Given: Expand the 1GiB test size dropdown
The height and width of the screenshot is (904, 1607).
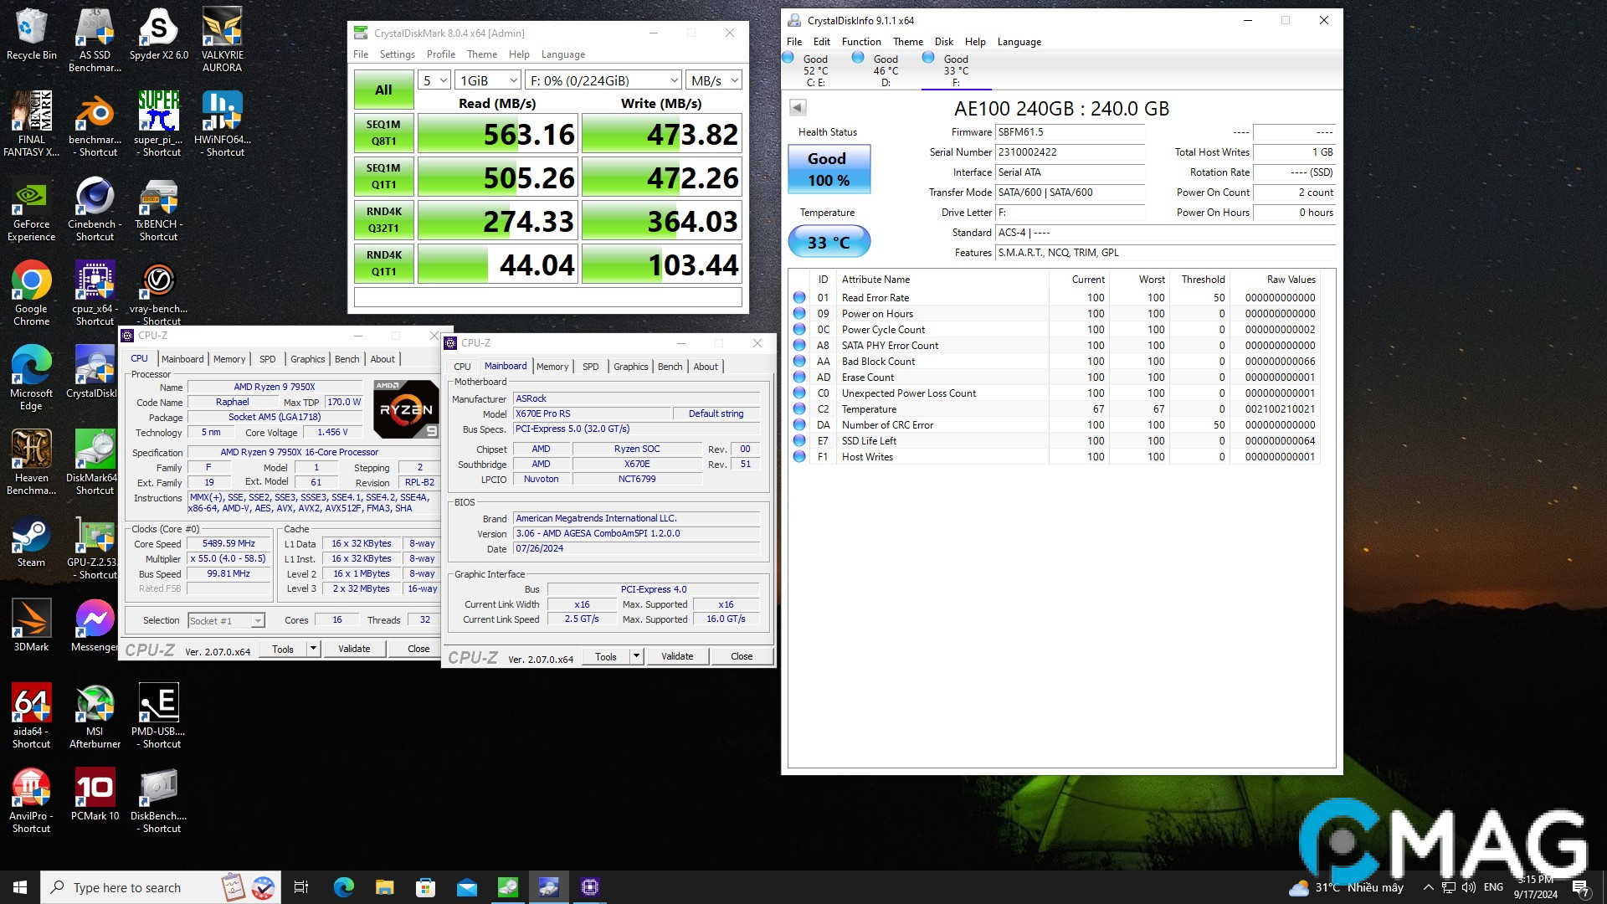Looking at the screenshot, I should (489, 80).
